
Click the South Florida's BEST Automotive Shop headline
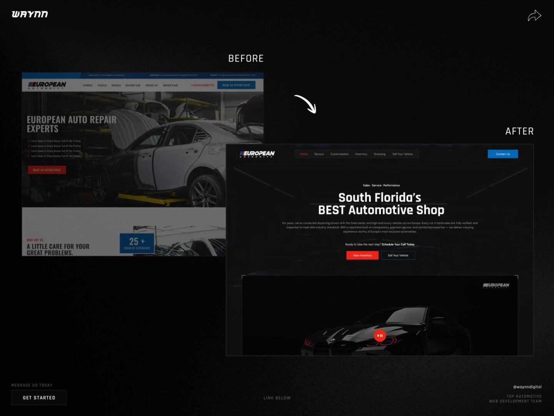pyautogui.click(x=381, y=203)
